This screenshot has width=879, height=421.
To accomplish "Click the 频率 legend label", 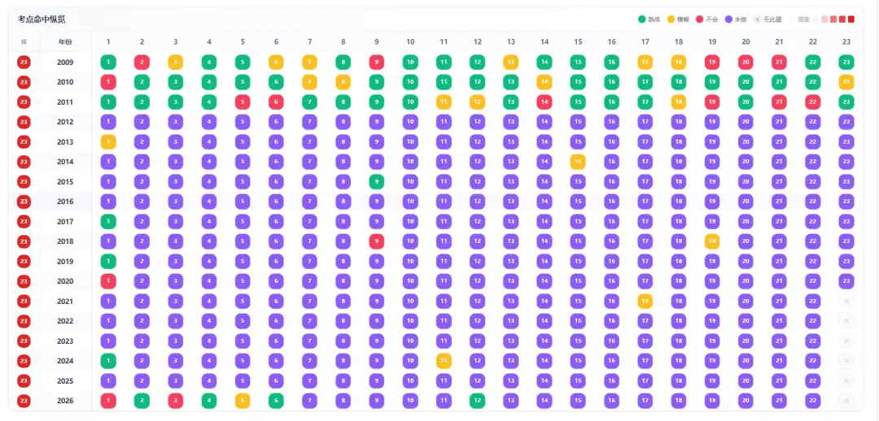I will [804, 20].
